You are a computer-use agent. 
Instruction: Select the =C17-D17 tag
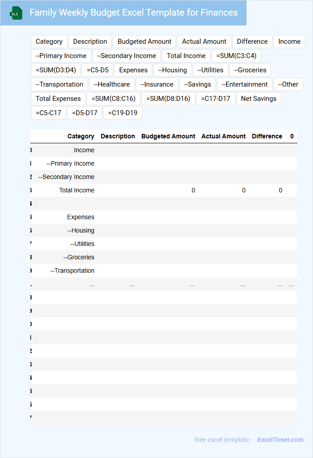pos(215,99)
